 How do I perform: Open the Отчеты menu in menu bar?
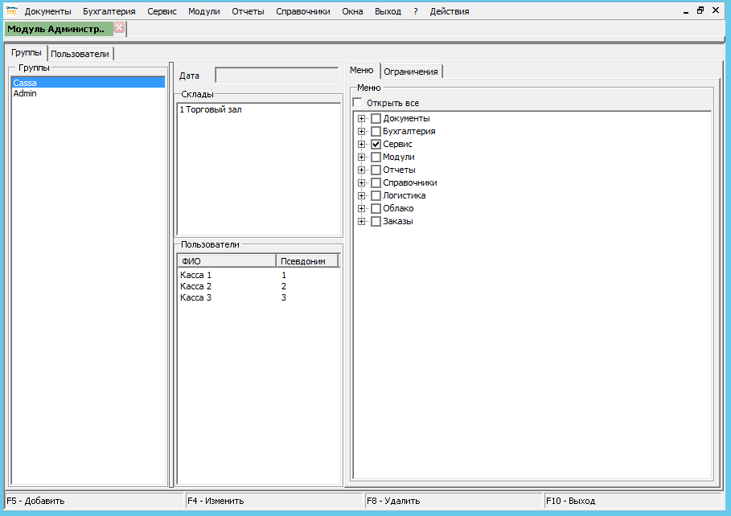point(248,11)
